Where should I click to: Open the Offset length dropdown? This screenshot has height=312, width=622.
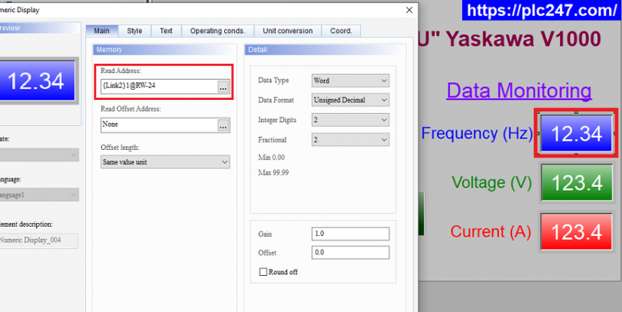[165, 162]
